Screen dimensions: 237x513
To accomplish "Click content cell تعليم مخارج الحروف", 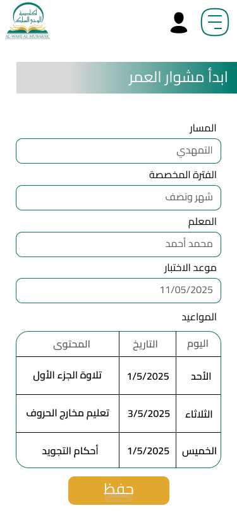I will click(x=68, y=414).
